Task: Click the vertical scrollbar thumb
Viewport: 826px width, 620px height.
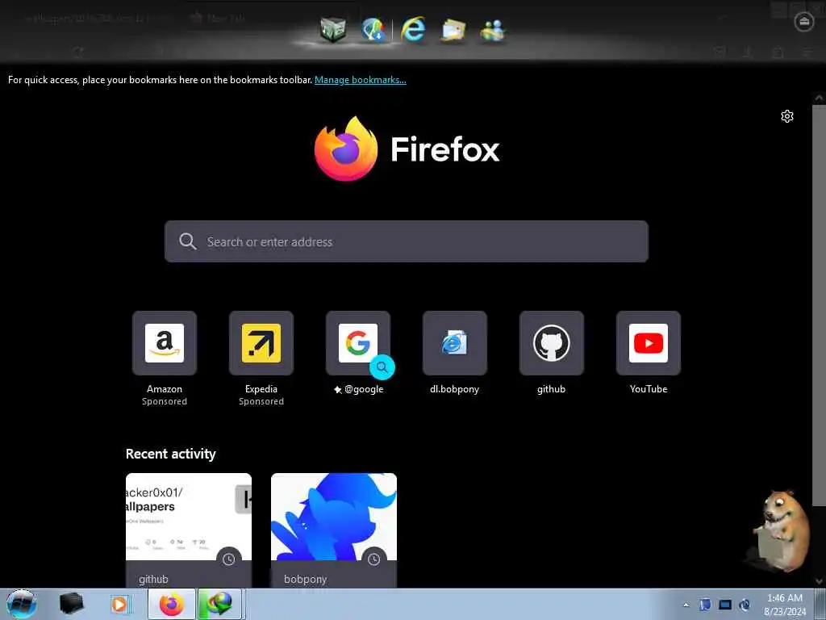Action: 819,306
